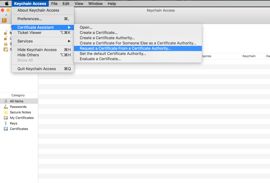The image size is (270, 183).
Task: Open the View menu
Action: pyautogui.click(x=79, y=3)
